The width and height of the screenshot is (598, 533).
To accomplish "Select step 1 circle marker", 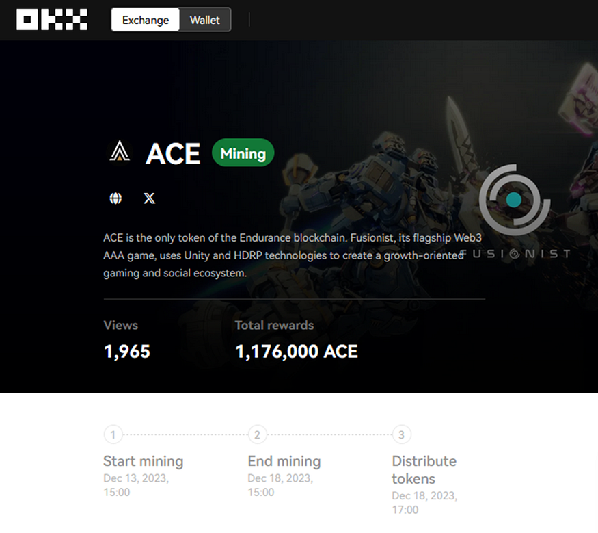I will pos(113,434).
